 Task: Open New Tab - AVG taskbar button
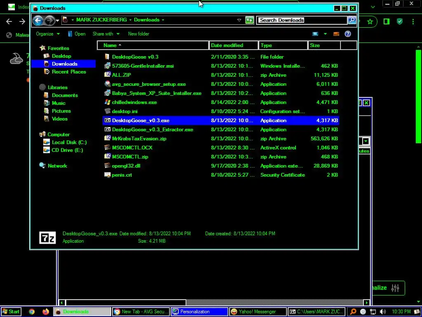pyautogui.click(x=141, y=312)
